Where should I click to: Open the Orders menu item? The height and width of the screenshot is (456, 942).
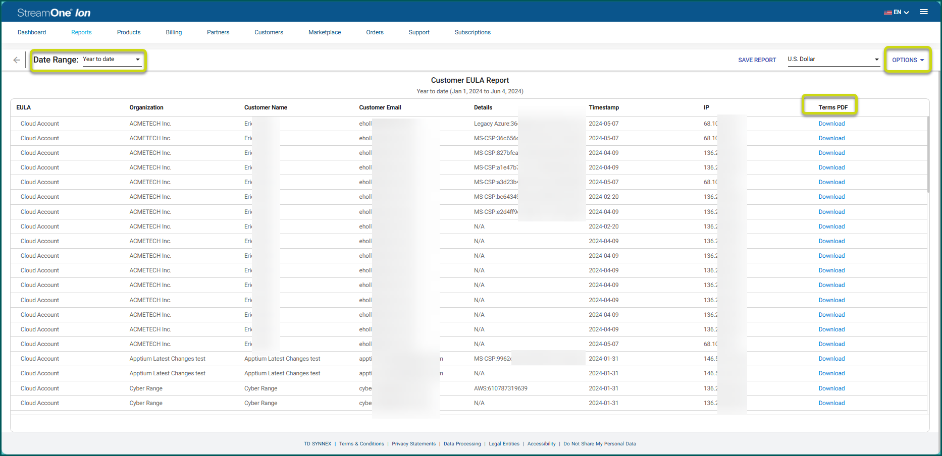[375, 32]
